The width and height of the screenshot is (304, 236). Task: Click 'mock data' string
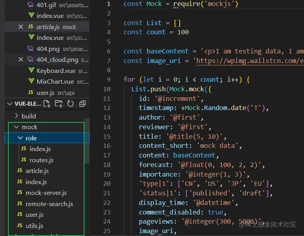pos(217,146)
